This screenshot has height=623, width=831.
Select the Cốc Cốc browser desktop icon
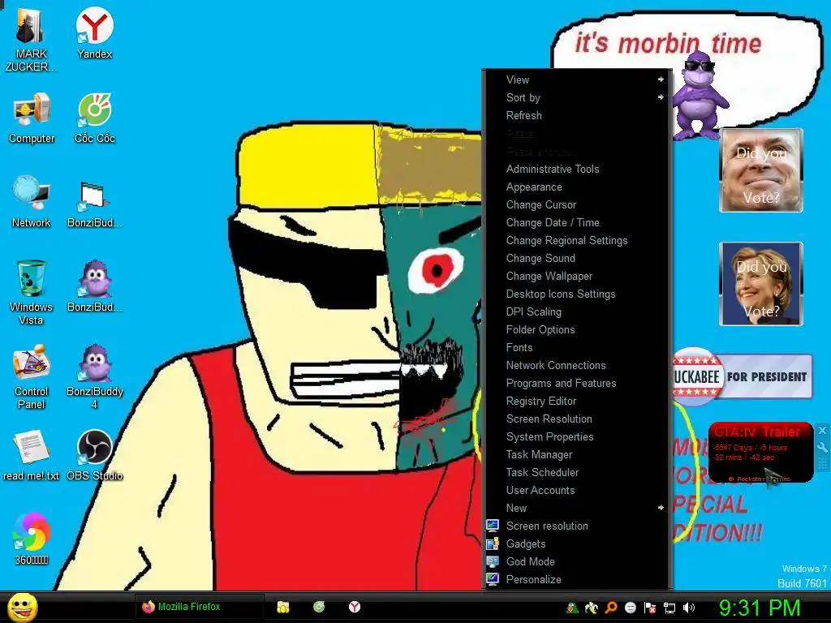[94, 118]
